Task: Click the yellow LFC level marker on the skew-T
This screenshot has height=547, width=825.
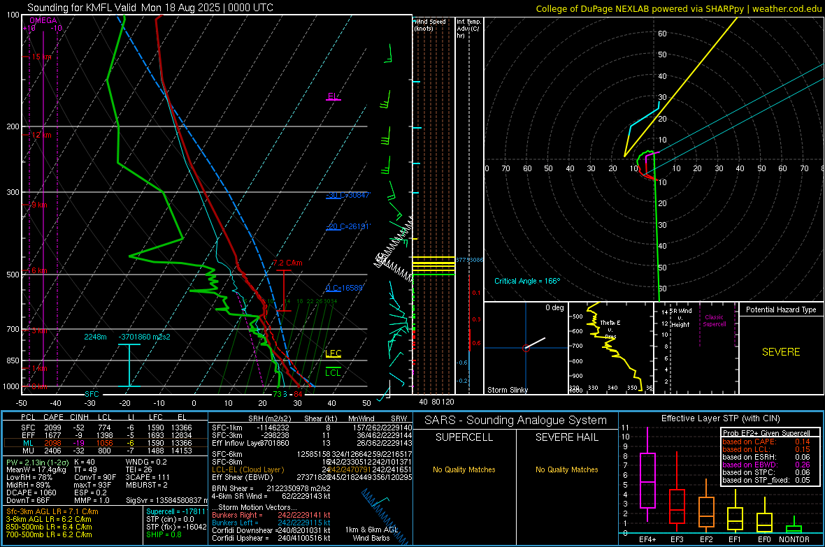Action: coord(333,353)
